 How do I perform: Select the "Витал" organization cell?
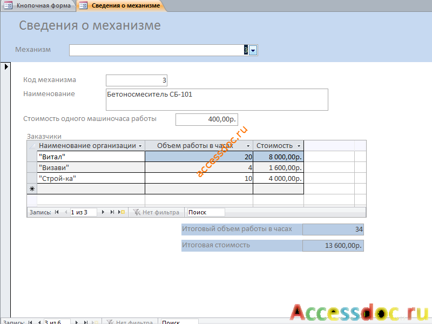coord(91,157)
